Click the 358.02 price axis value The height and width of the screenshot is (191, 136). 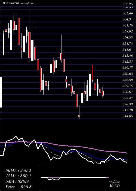click(128, 31)
